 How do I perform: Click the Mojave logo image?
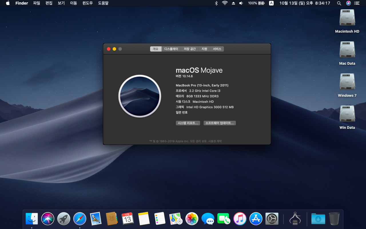point(140,96)
